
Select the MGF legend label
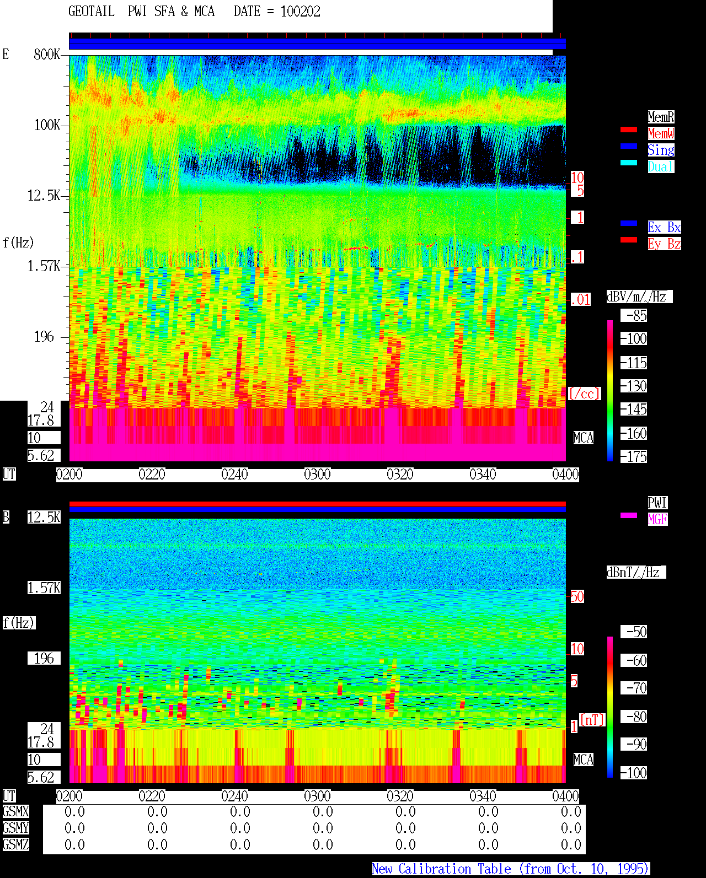tap(657, 519)
